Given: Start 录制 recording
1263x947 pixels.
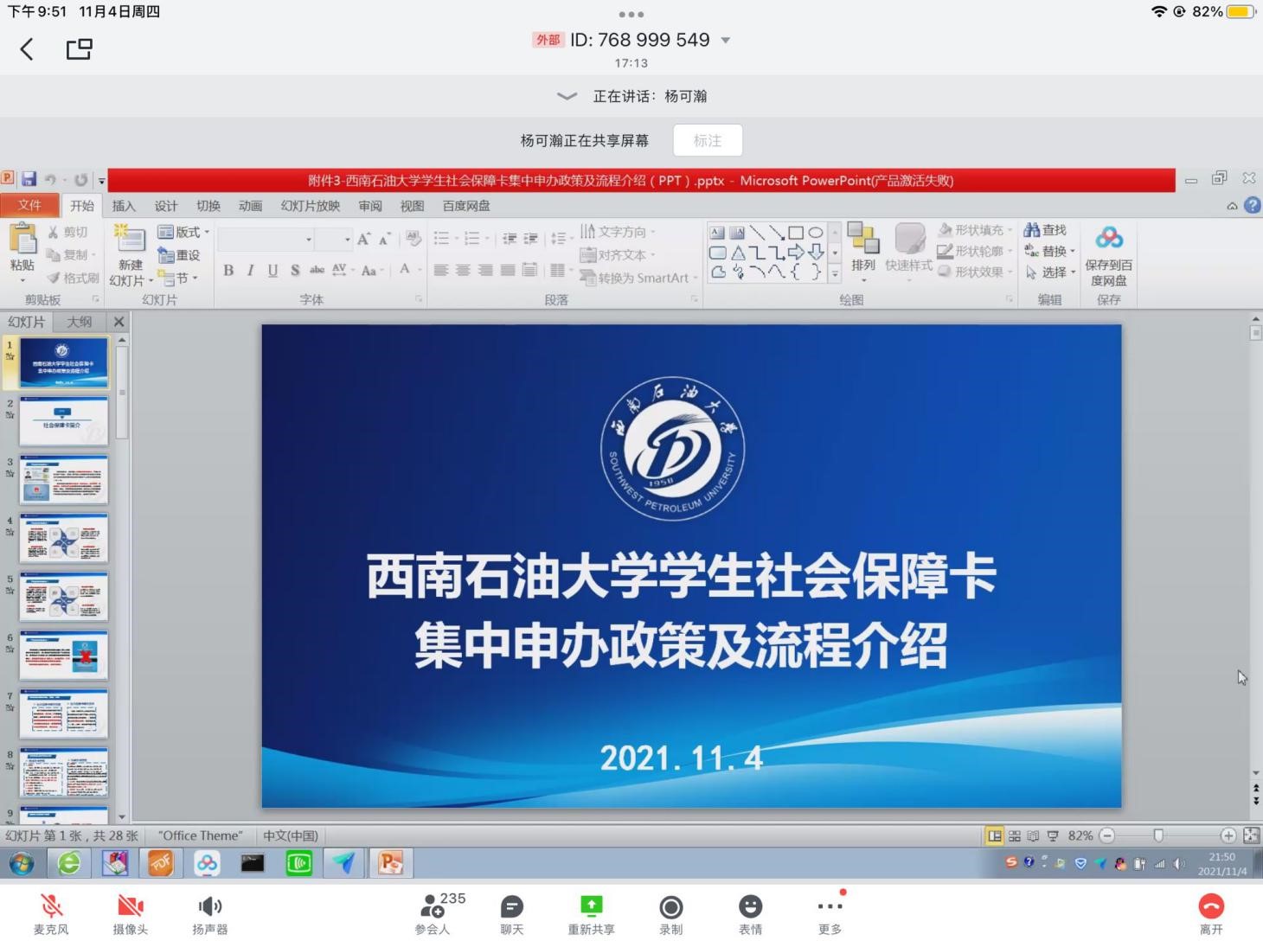Looking at the screenshot, I should tap(670, 914).
